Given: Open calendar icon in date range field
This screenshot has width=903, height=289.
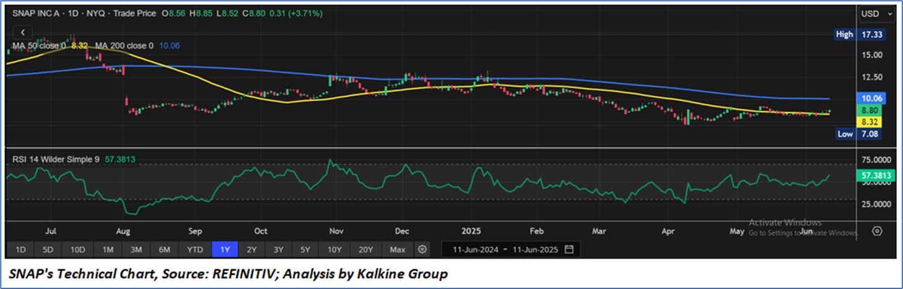Looking at the screenshot, I should point(569,249).
